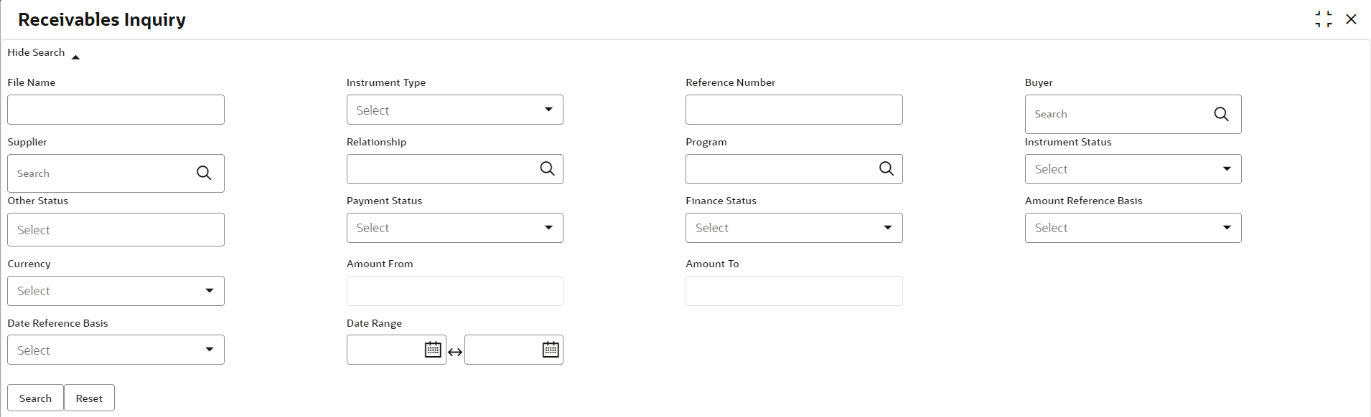1371x417 pixels.
Task: Focus the File Name input field
Action: tap(116, 110)
